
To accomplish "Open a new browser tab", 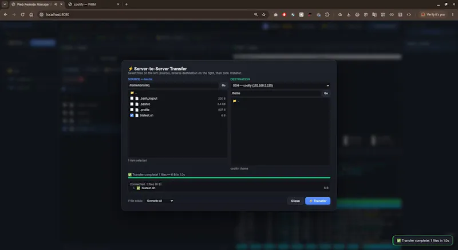I will pos(127,5).
